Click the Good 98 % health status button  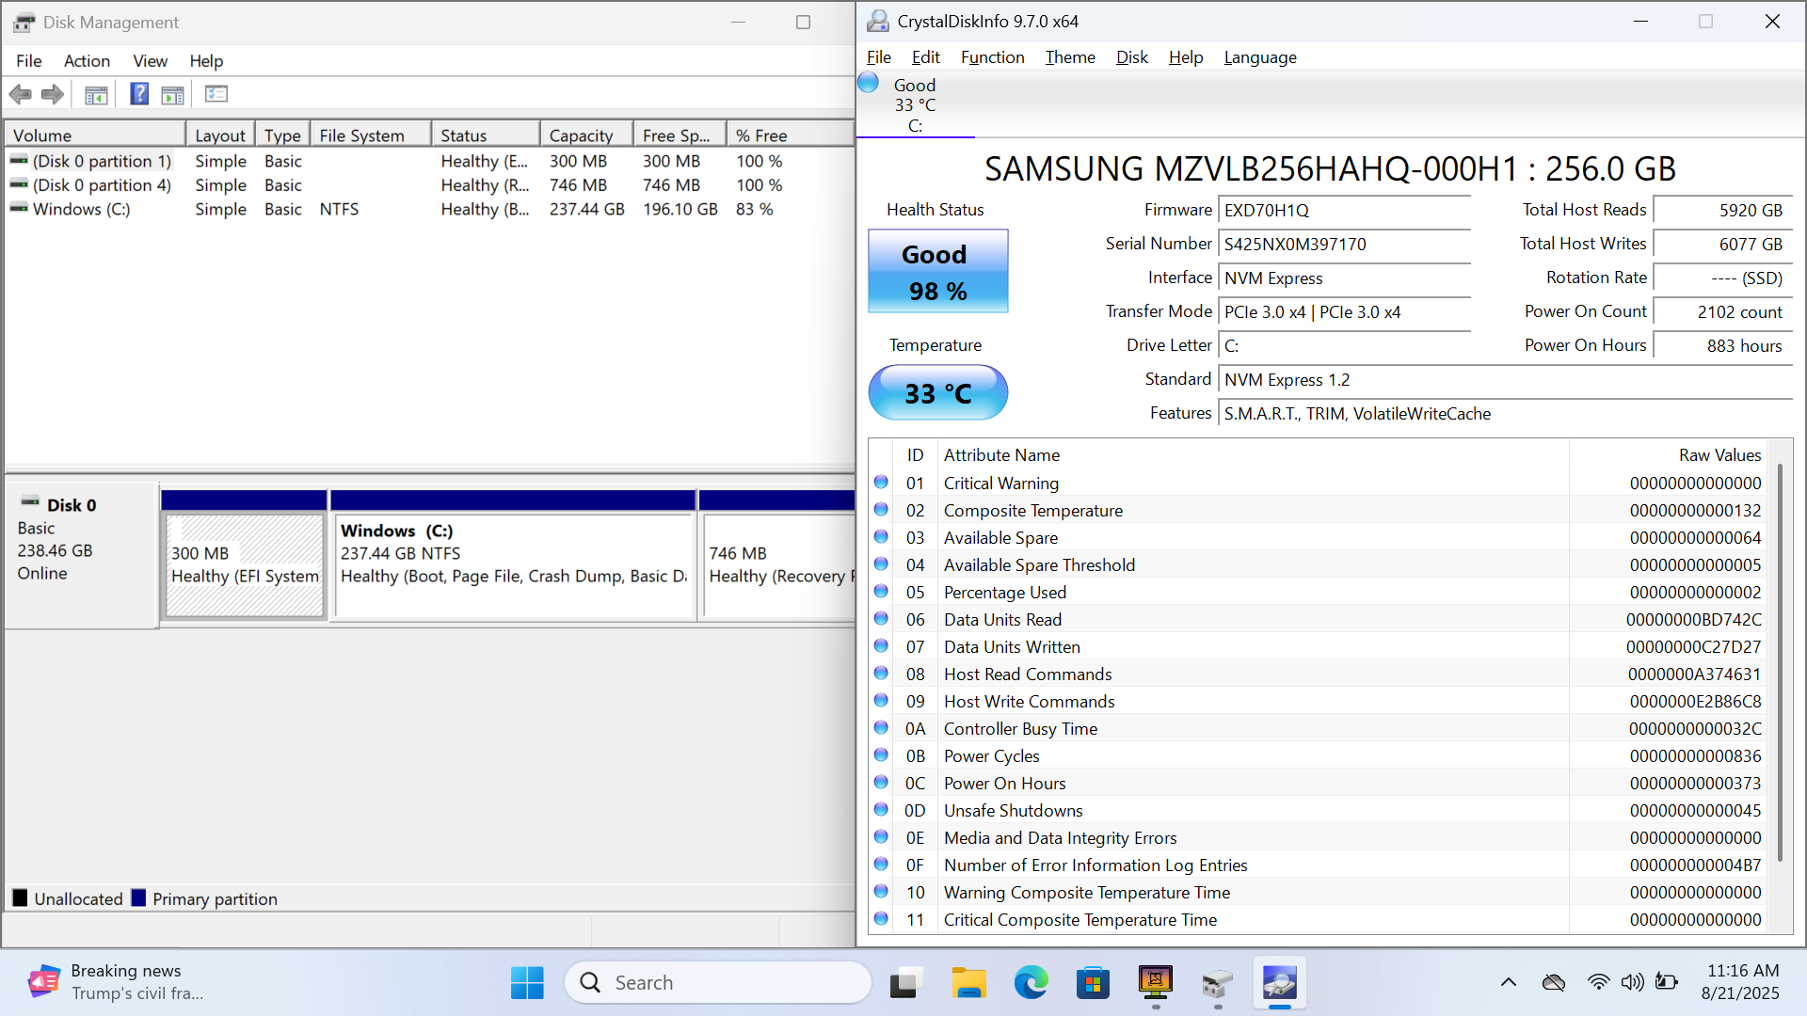click(x=937, y=272)
